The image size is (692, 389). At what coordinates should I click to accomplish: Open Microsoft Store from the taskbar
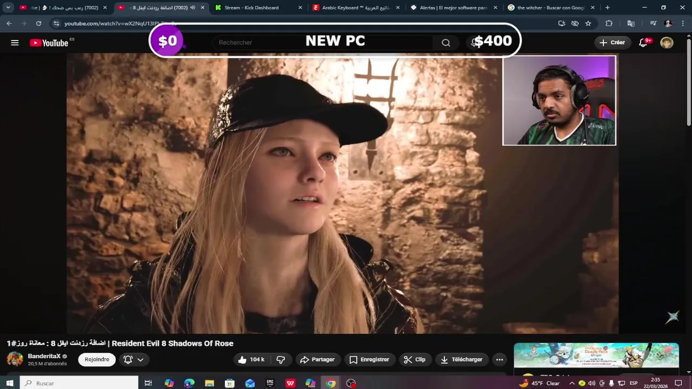coord(230,383)
